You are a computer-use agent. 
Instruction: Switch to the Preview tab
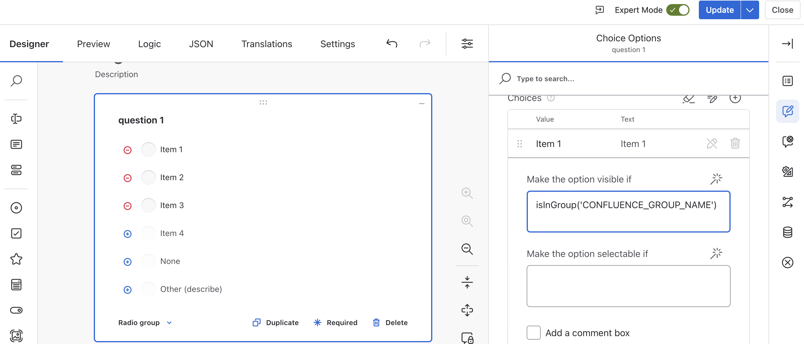click(x=93, y=44)
